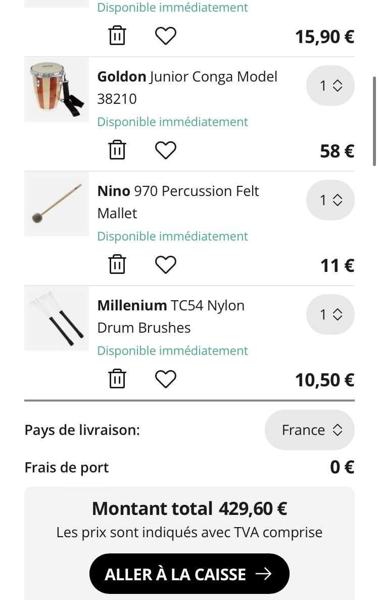379x600 pixels.
Task: Remove Millenium TC54 Drum Brushes from cart
Action: click(117, 378)
